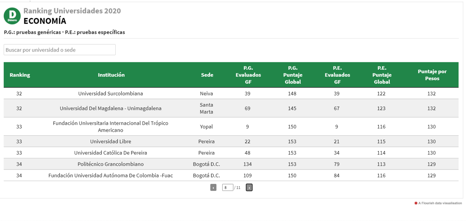466x221 pixels.
Task: Advance to the next table page arrow
Action: [x=249, y=188]
